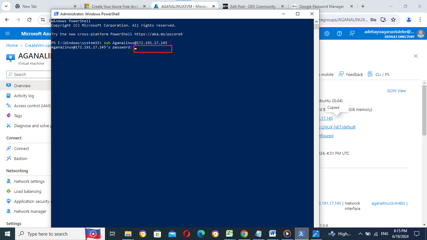427x240 pixels.
Task: Open the Azure help question mark
Action: [339, 33]
